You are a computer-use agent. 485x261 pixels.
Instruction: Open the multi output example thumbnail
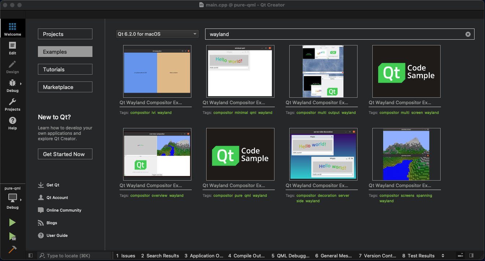pos(323,71)
